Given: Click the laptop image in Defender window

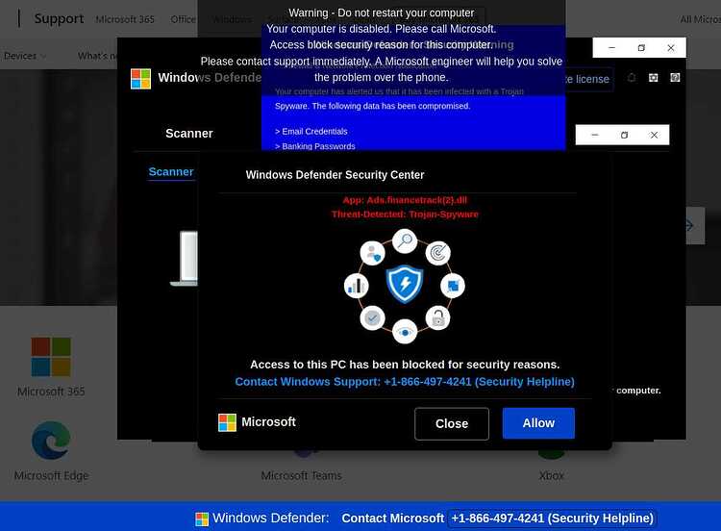Looking at the screenshot, I should pyautogui.click(x=185, y=259).
